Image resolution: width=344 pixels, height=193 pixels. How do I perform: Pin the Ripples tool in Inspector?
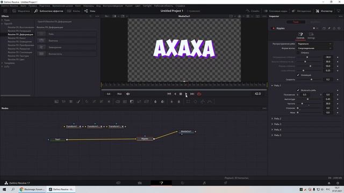coord(329,28)
